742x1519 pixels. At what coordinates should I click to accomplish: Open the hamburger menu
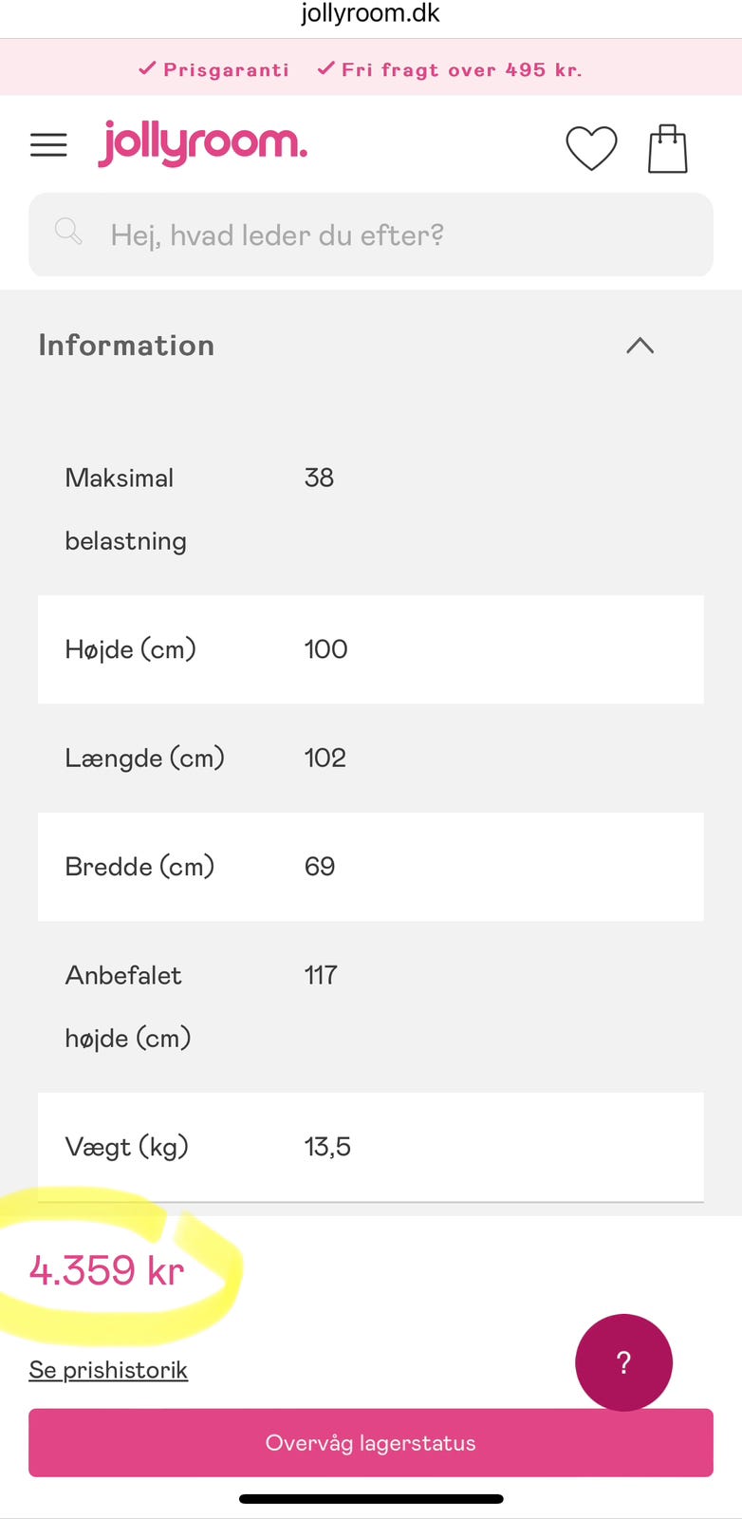48,145
